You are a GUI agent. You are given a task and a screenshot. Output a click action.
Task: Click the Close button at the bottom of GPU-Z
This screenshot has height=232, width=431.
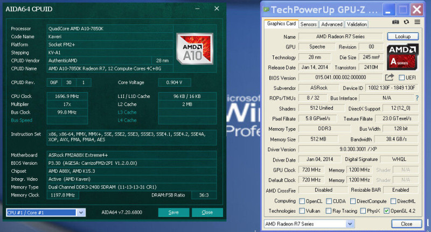[x=407, y=224]
